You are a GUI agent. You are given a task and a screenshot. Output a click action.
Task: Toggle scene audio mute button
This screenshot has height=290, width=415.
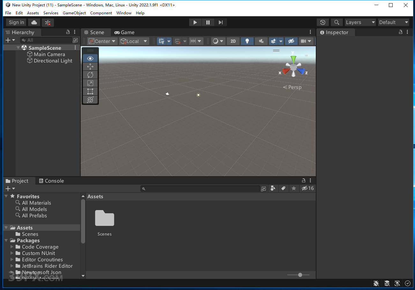click(261, 41)
